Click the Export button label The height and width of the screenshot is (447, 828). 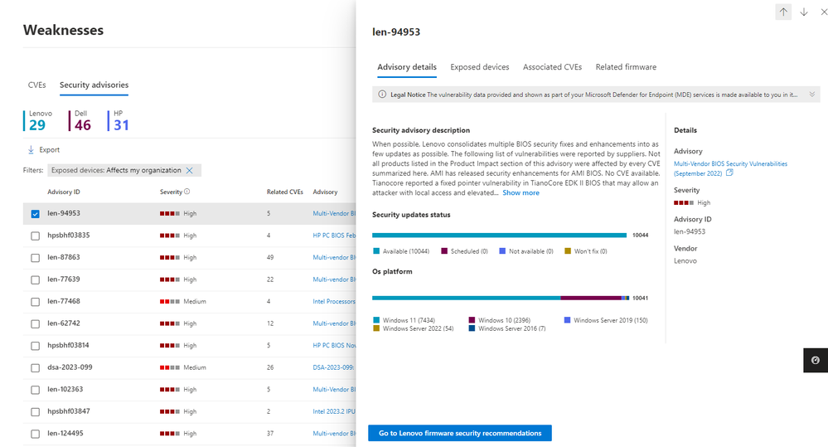(49, 149)
